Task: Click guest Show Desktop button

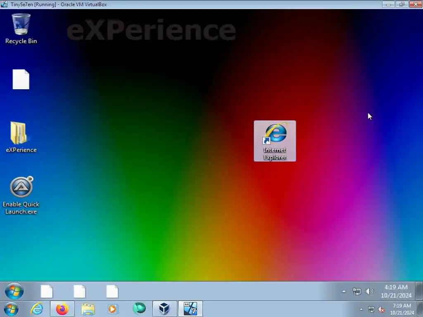Action: coord(419,291)
